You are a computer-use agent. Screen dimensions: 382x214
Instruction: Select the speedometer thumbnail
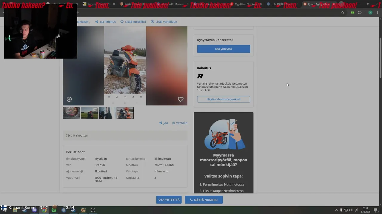coord(71,113)
